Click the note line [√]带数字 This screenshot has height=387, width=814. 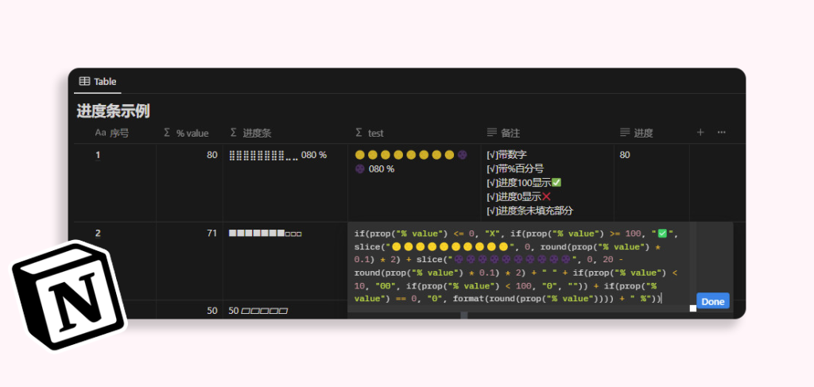pyautogui.click(x=506, y=155)
